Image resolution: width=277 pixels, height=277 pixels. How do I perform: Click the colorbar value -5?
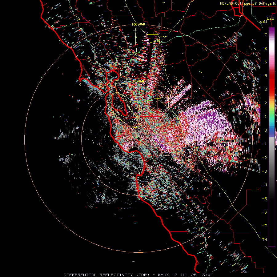point(264,199)
